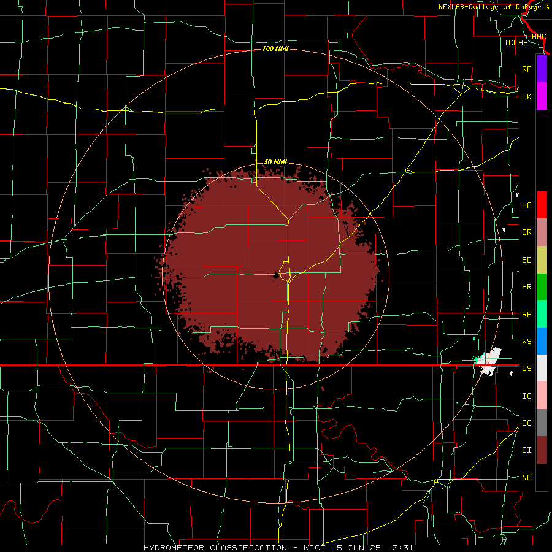Viewport: 552px width, 552px height.
Task: Pick the light green RA legend swatch
Action: (x=542, y=314)
